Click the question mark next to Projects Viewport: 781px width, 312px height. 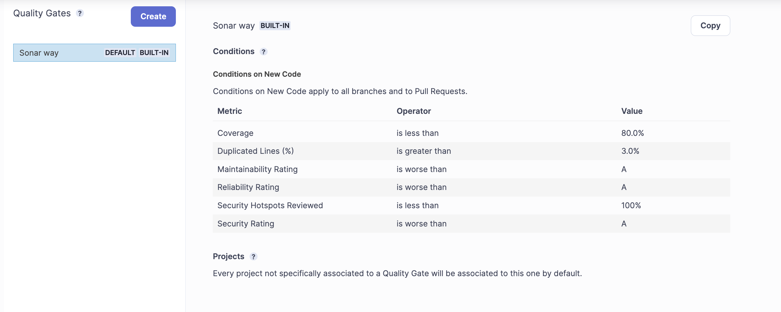click(x=253, y=257)
